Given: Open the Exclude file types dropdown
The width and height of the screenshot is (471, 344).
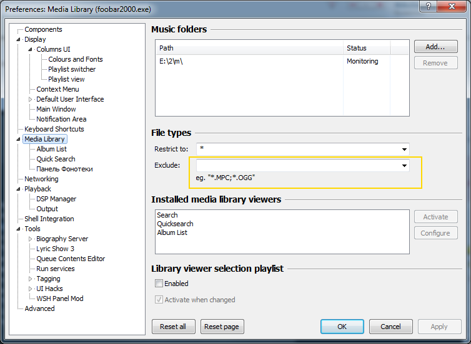Looking at the screenshot, I should tap(404, 166).
